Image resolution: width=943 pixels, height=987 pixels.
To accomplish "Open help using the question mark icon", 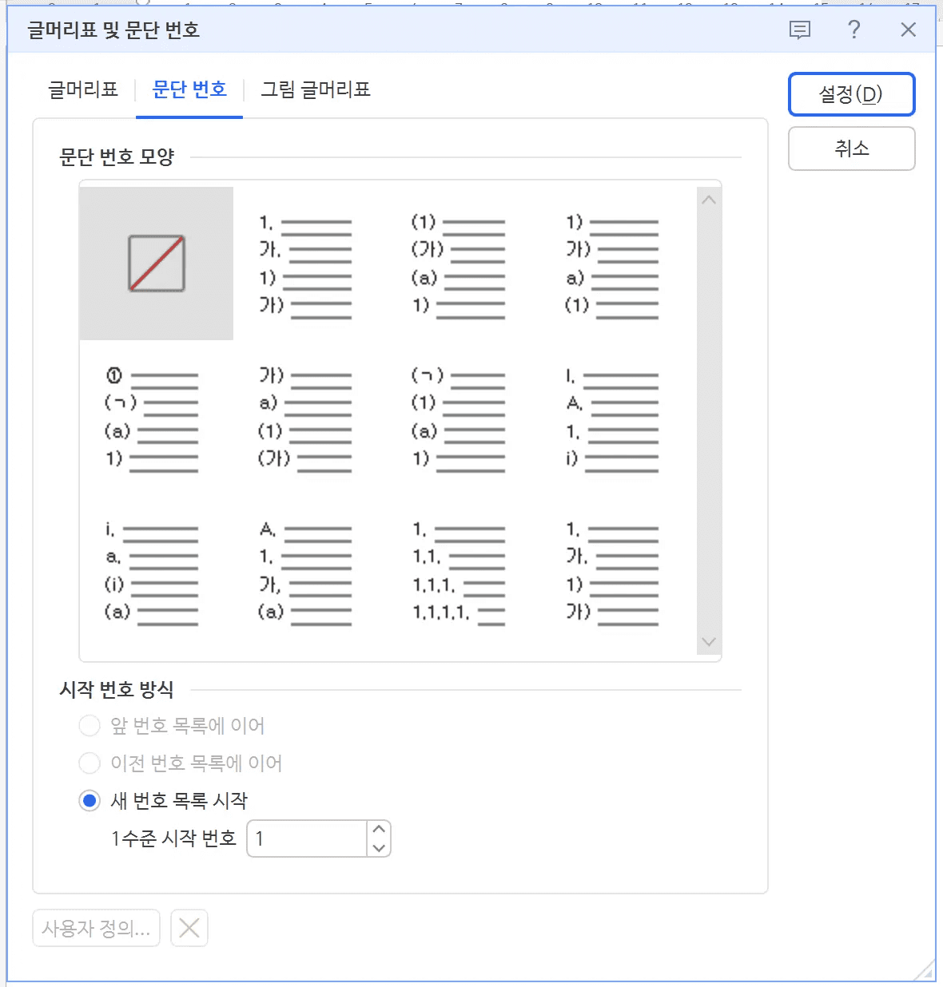I will tap(853, 30).
